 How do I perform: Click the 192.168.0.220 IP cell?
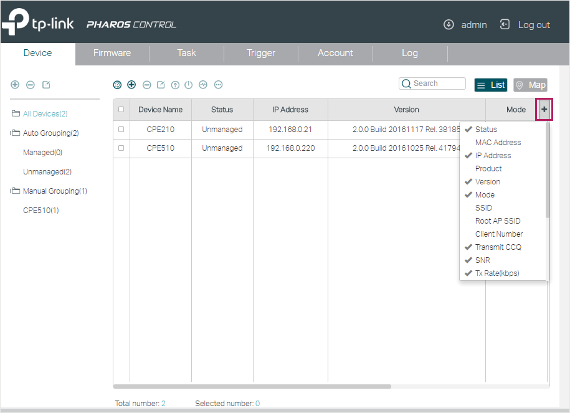[290, 148]
